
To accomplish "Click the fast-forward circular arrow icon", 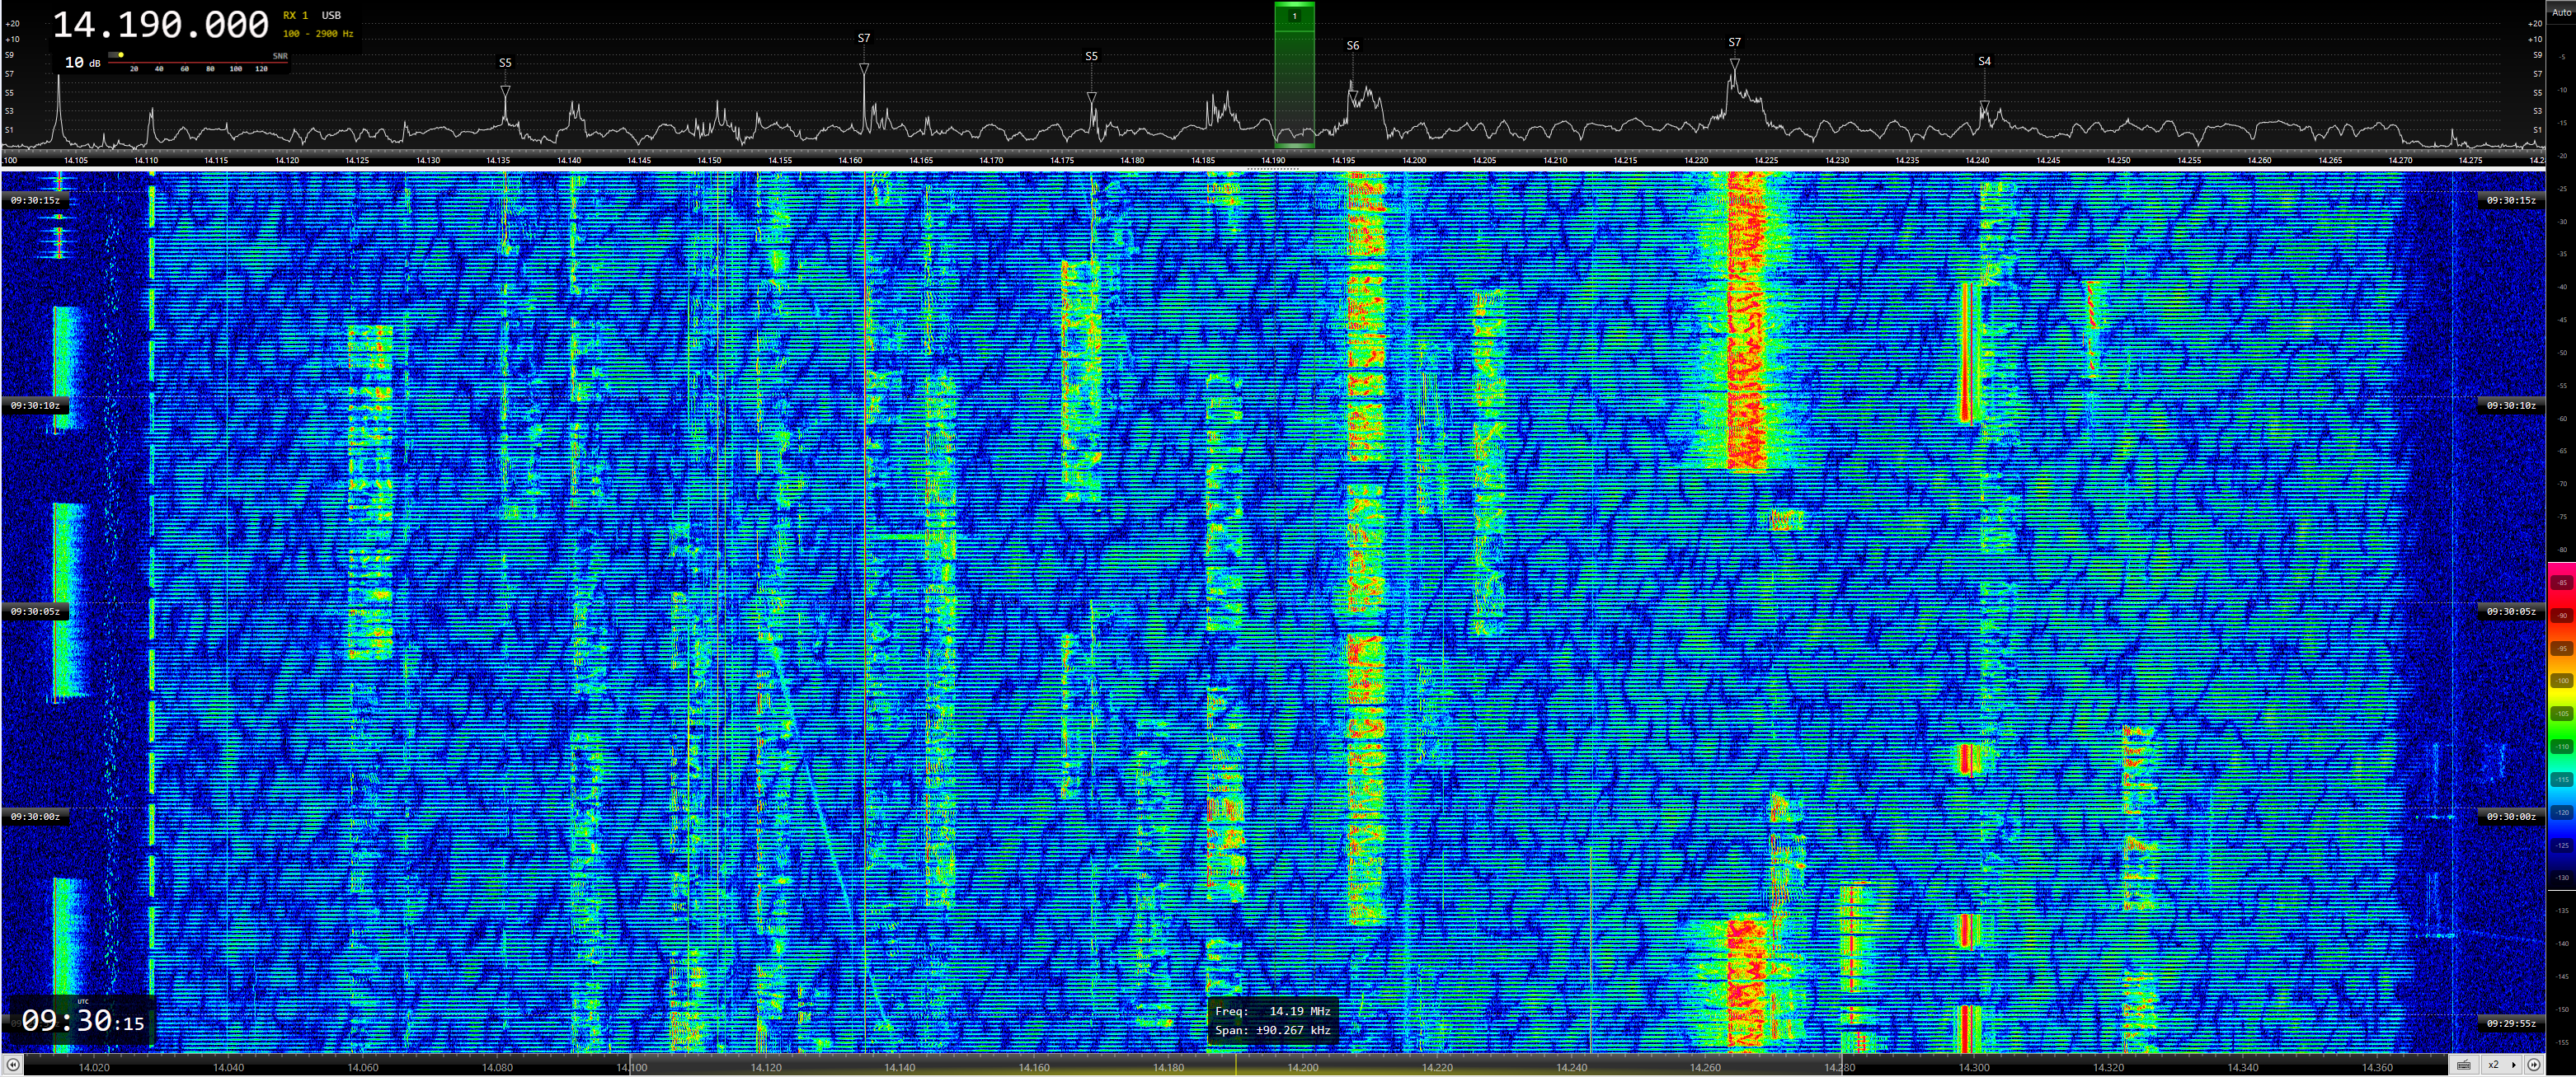I will pos(2534,1065).
